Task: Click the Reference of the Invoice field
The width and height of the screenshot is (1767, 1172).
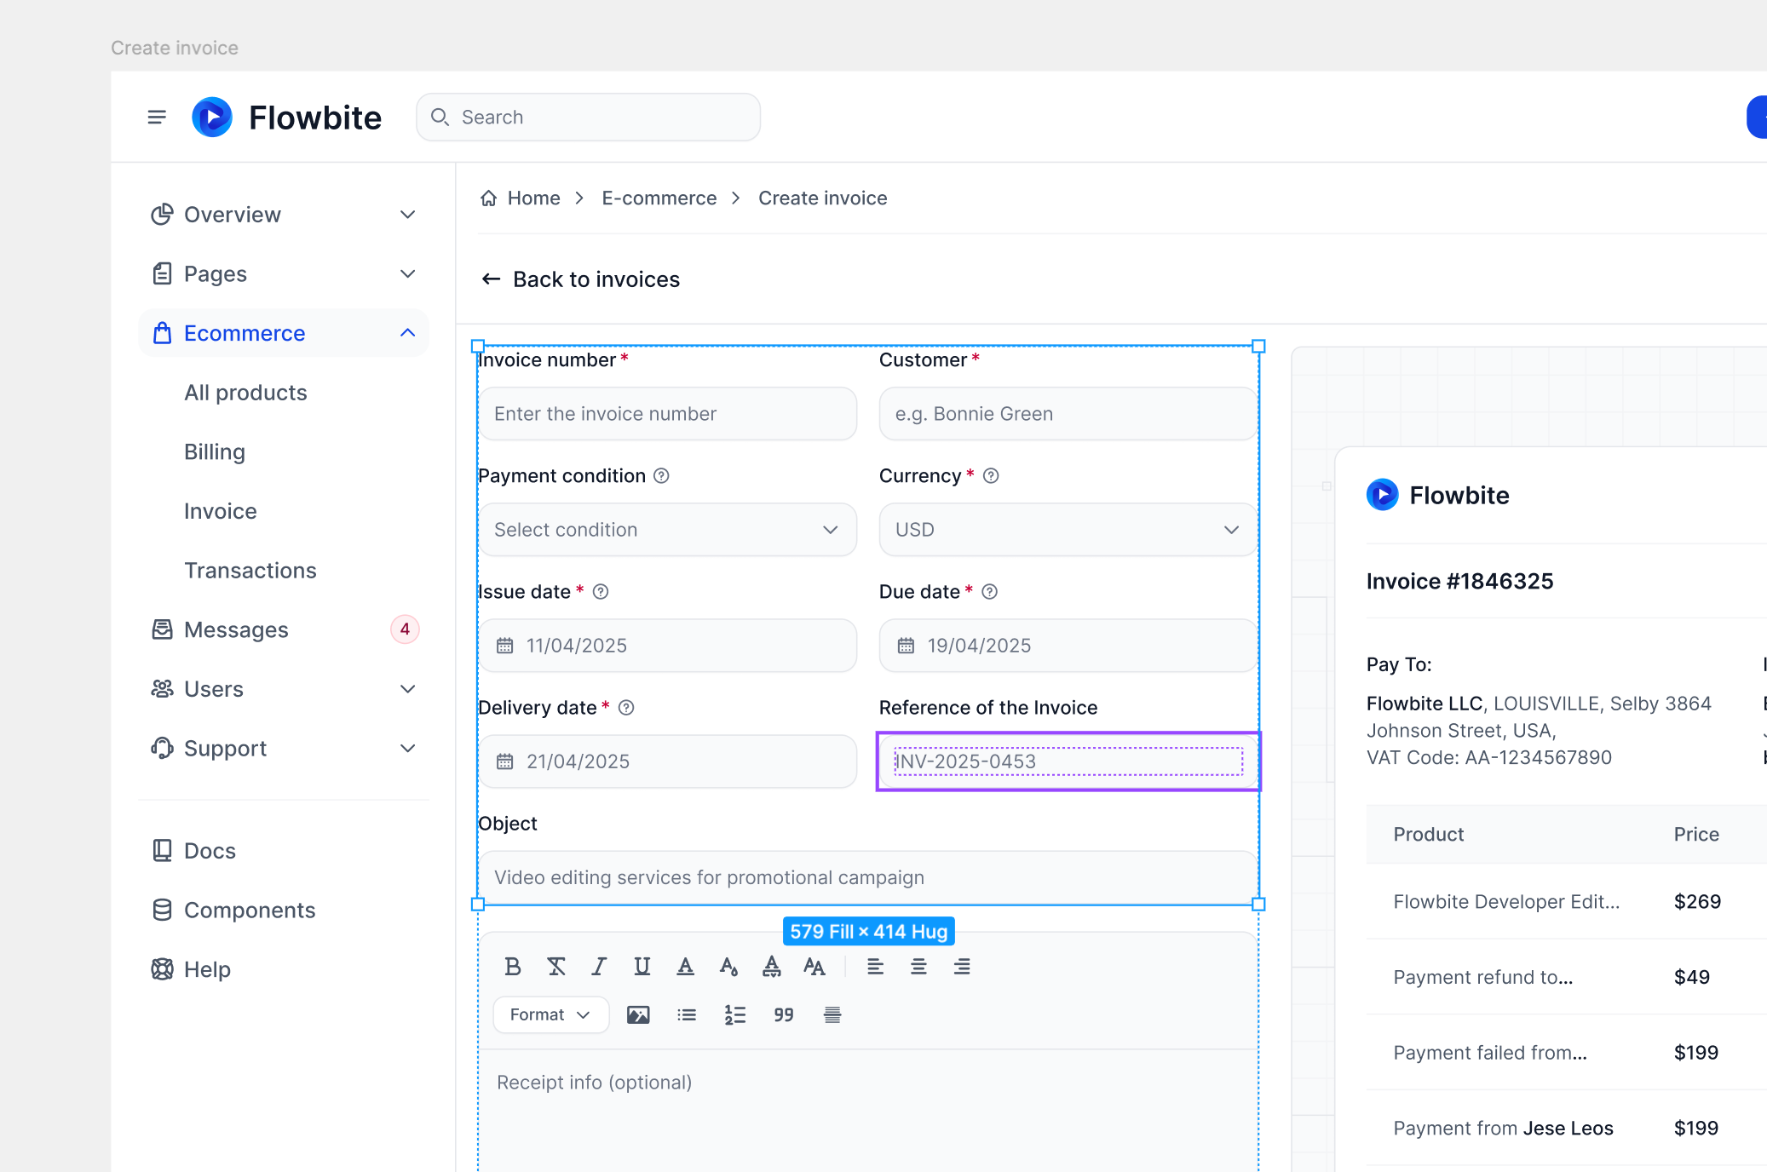Action: (x=1068, y=761)
